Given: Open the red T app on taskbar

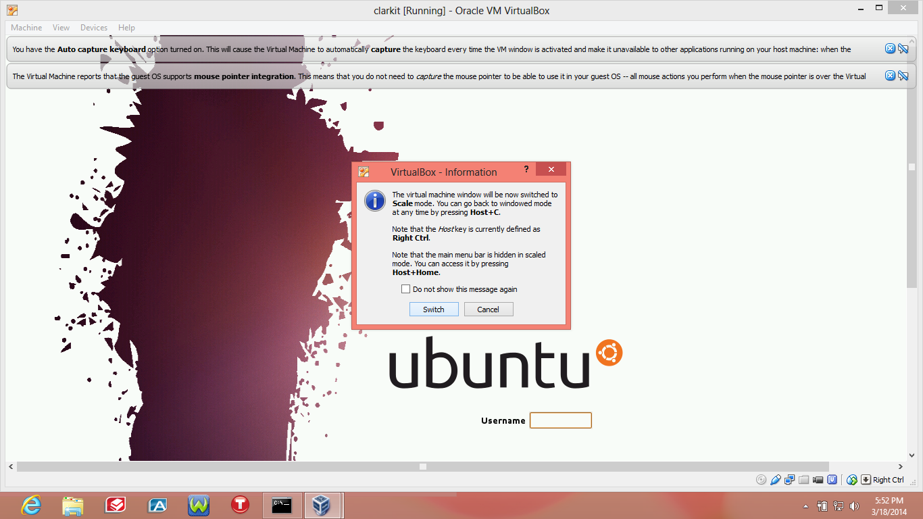Looking at the screenshot, I should coord(241,505).
